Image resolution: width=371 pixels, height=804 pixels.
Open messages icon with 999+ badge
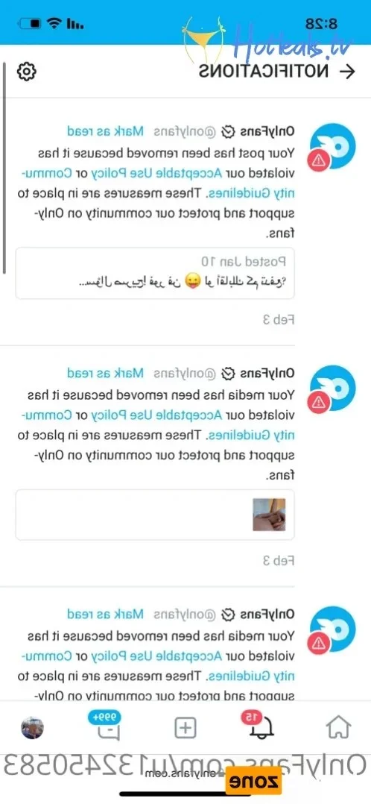click(107, 726)
